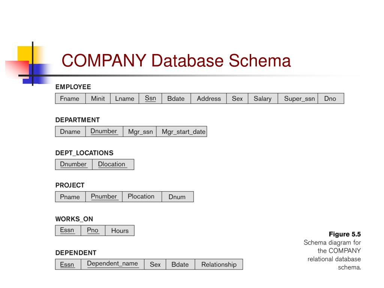Select the Salary cell in EMPLOYEE
The width and height of the screenshot is (384, 288).
[x=263, y=99]
